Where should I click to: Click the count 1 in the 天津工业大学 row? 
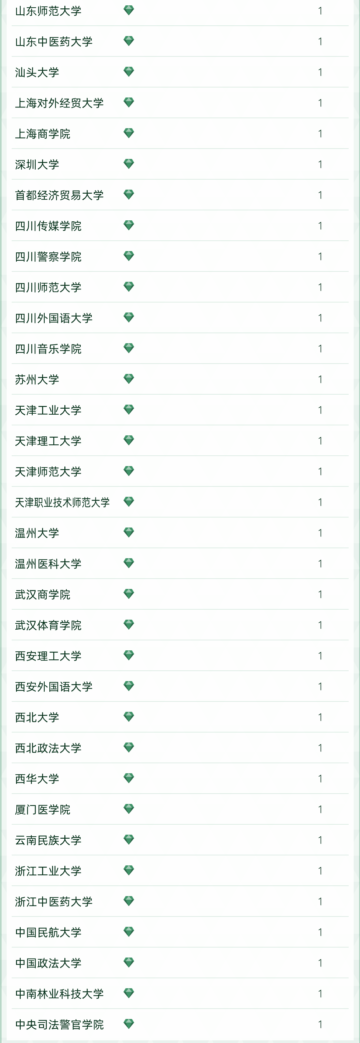coord(320,410)
